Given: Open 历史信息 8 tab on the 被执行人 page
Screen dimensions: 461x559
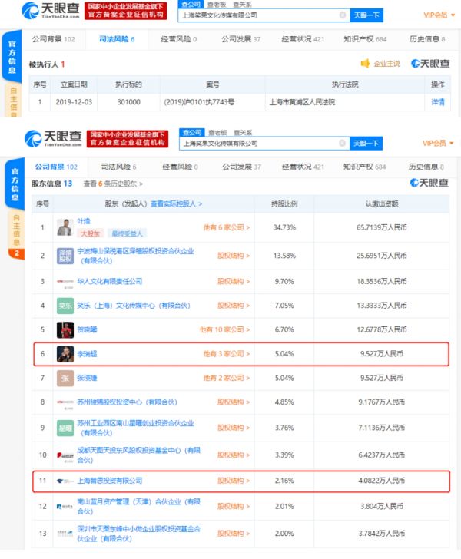Looking at the screenshot, I should pos(427,39).
